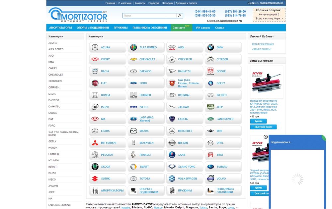Open the VIN запрос menu item
This screenshot has height=209, width=332.
click(203, 28)
